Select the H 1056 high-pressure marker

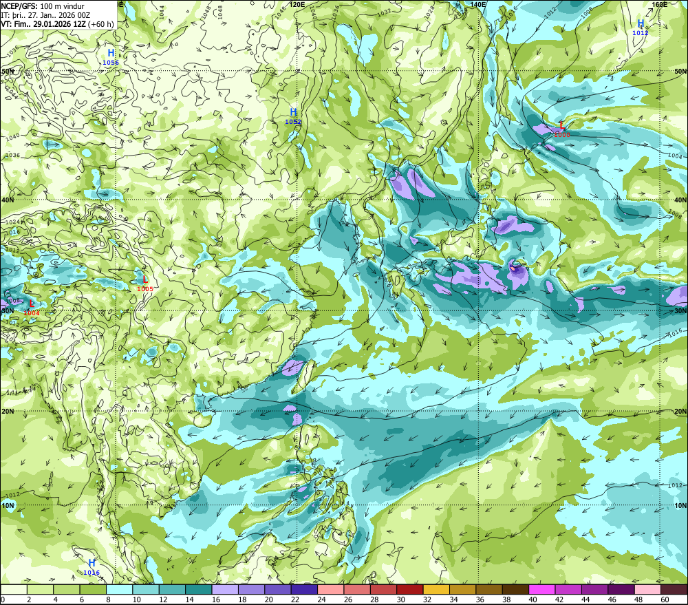pos(111,57)
